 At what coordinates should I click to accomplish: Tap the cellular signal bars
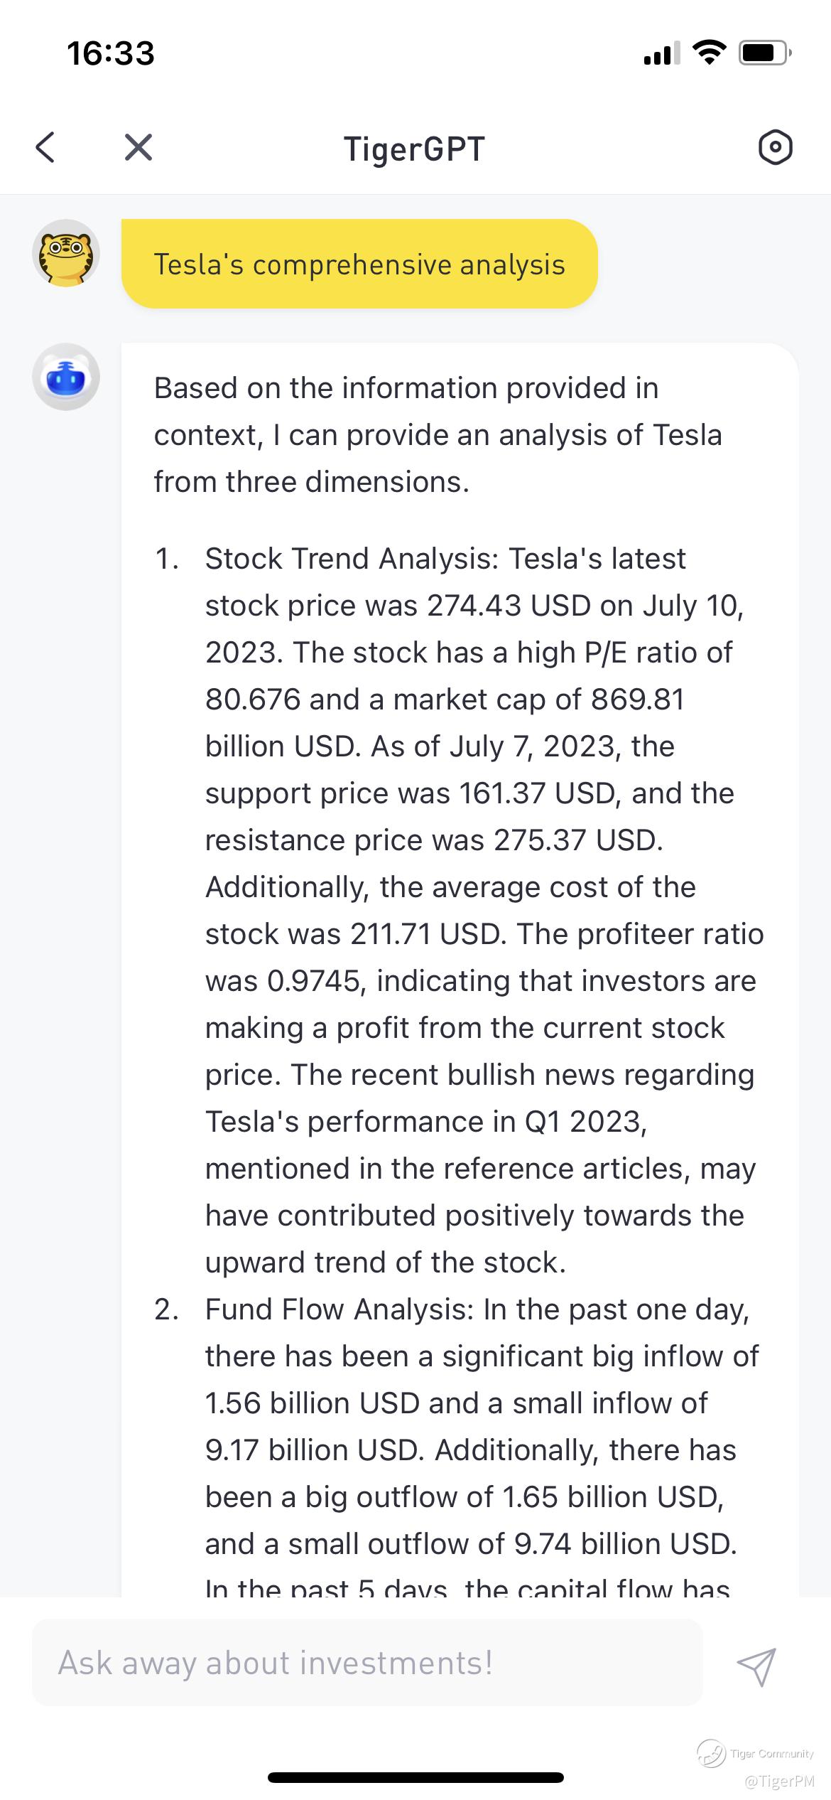(x=661, y=53)
